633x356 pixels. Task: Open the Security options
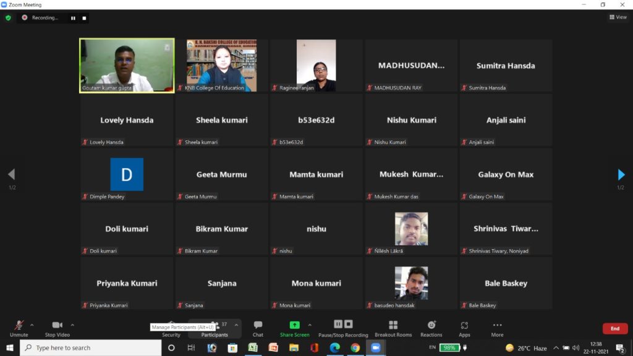point(171,334)
